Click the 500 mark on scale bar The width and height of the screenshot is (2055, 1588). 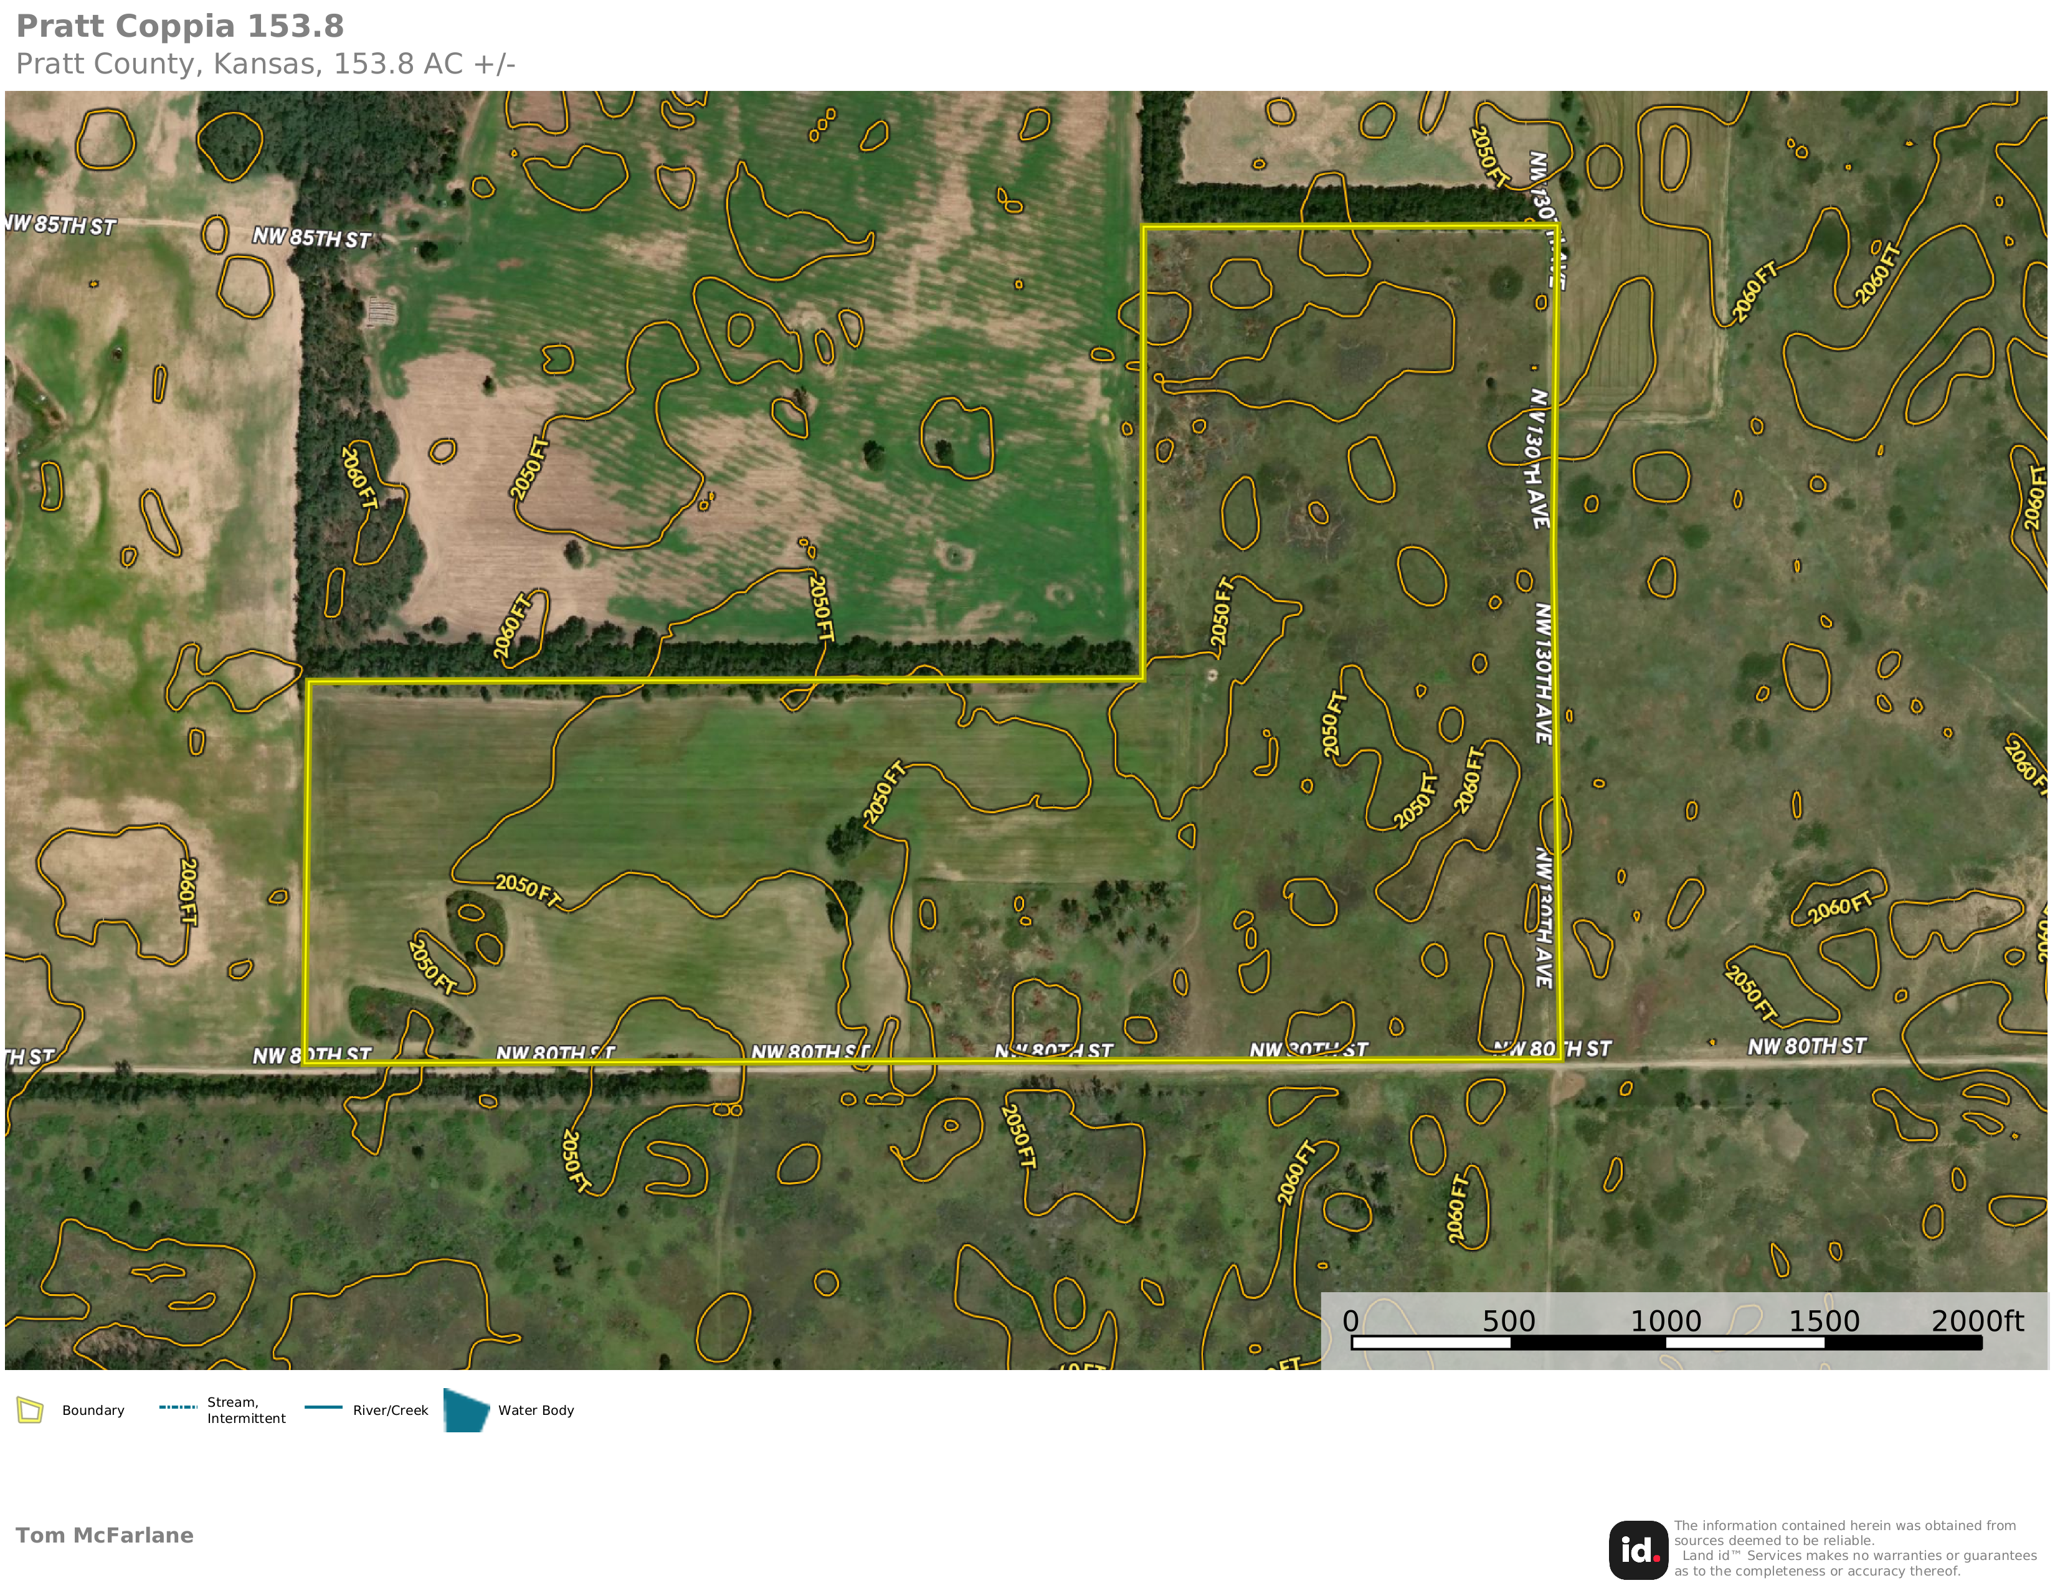(x=1508, y=1321)
